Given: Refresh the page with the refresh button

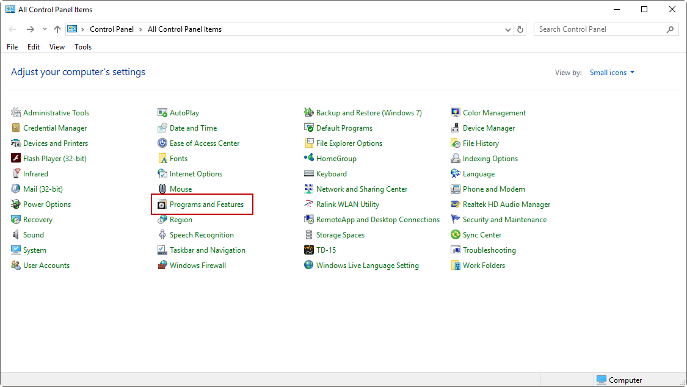Looking at the screenshot, I should point(520,29).
